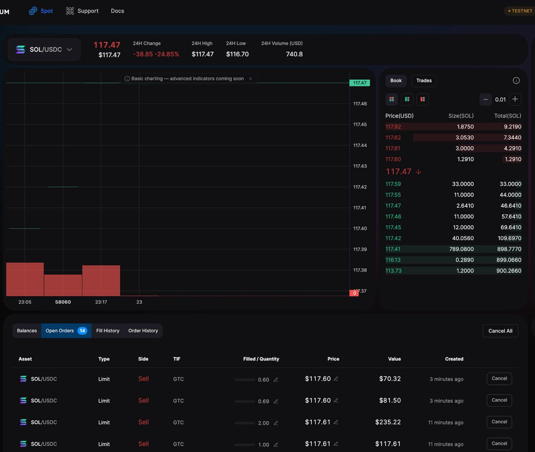The height and width of the screenshot is (452, 535).
Task: Open the Order History tab
Action: pos(143,331)
